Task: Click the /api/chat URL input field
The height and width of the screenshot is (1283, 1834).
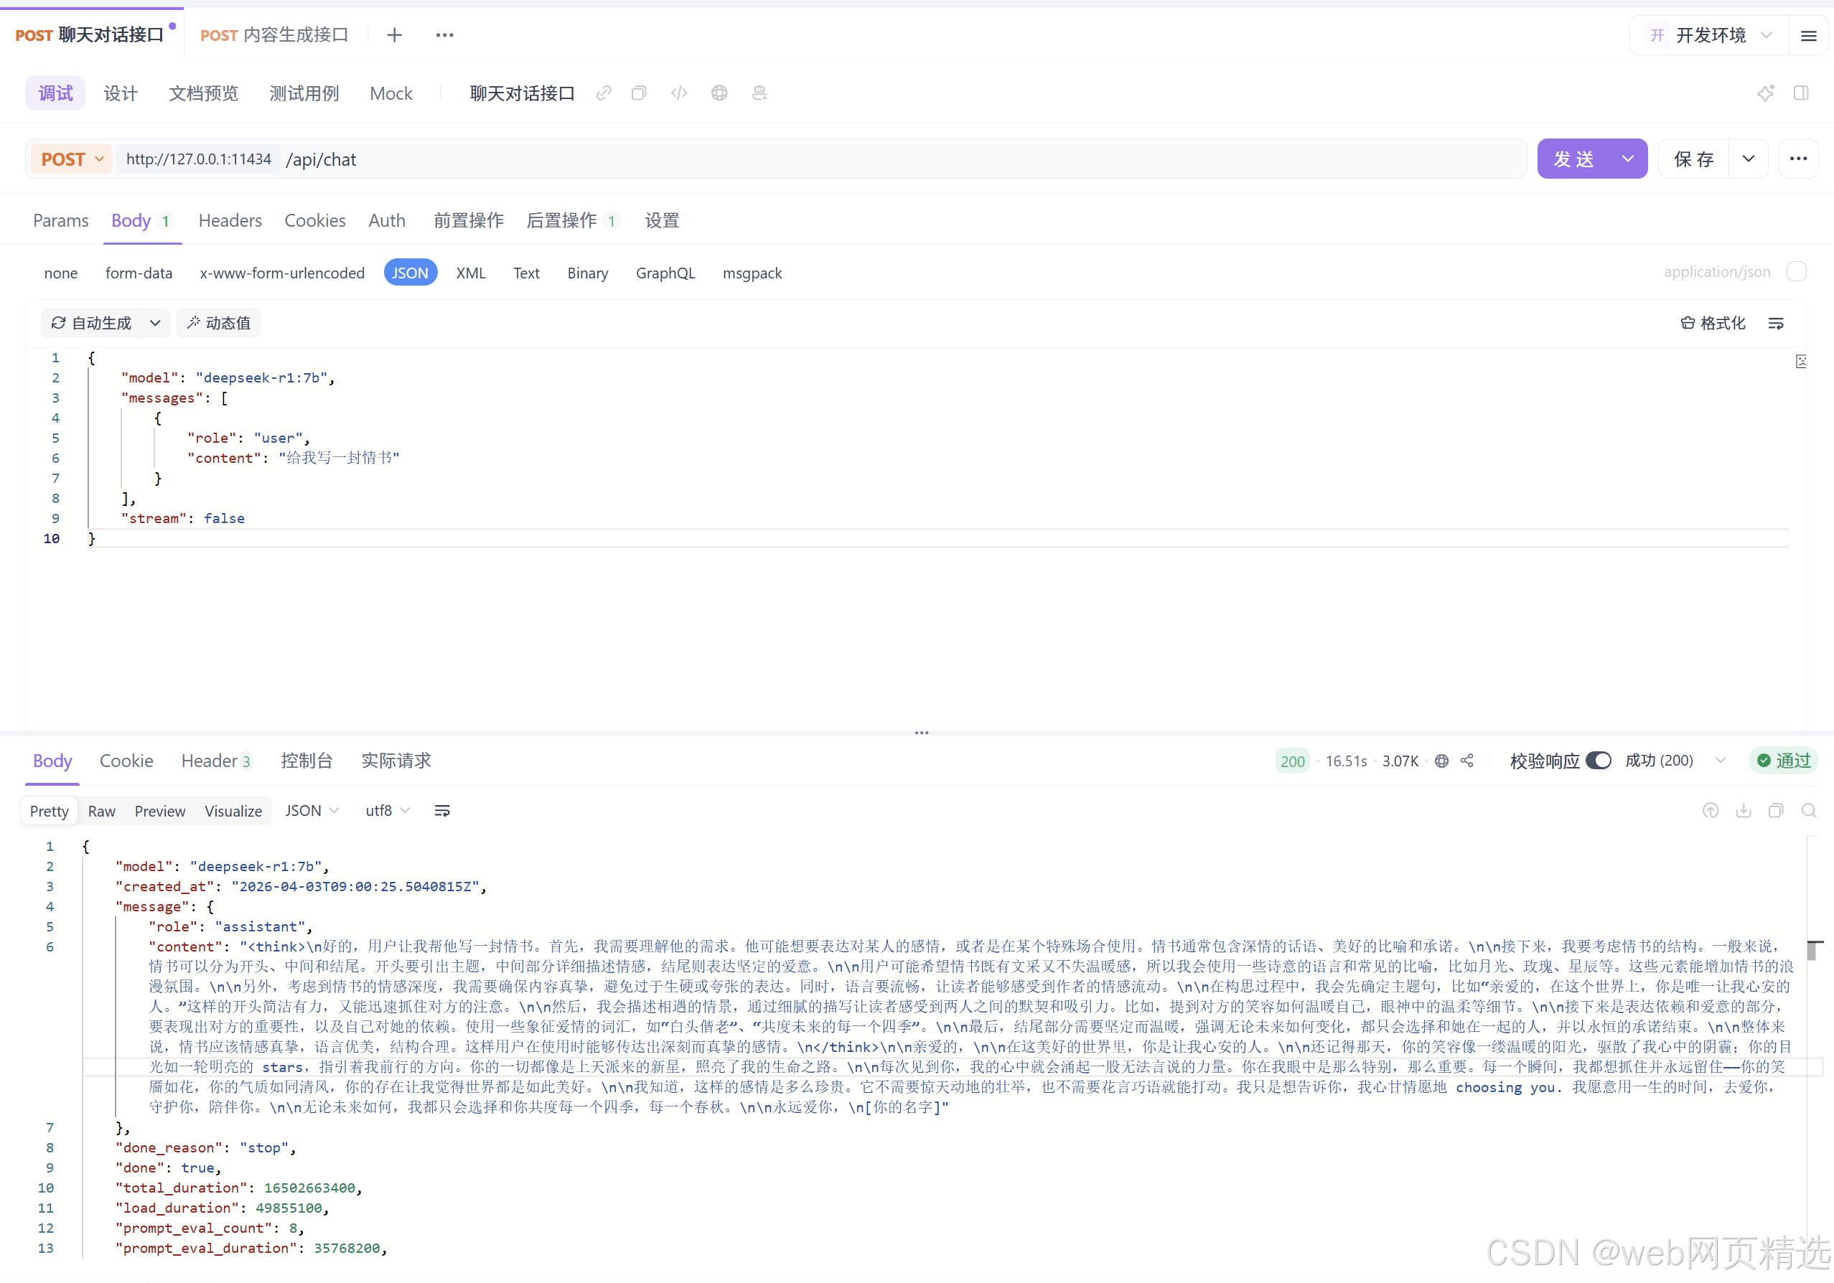Action: click(879, 159)
